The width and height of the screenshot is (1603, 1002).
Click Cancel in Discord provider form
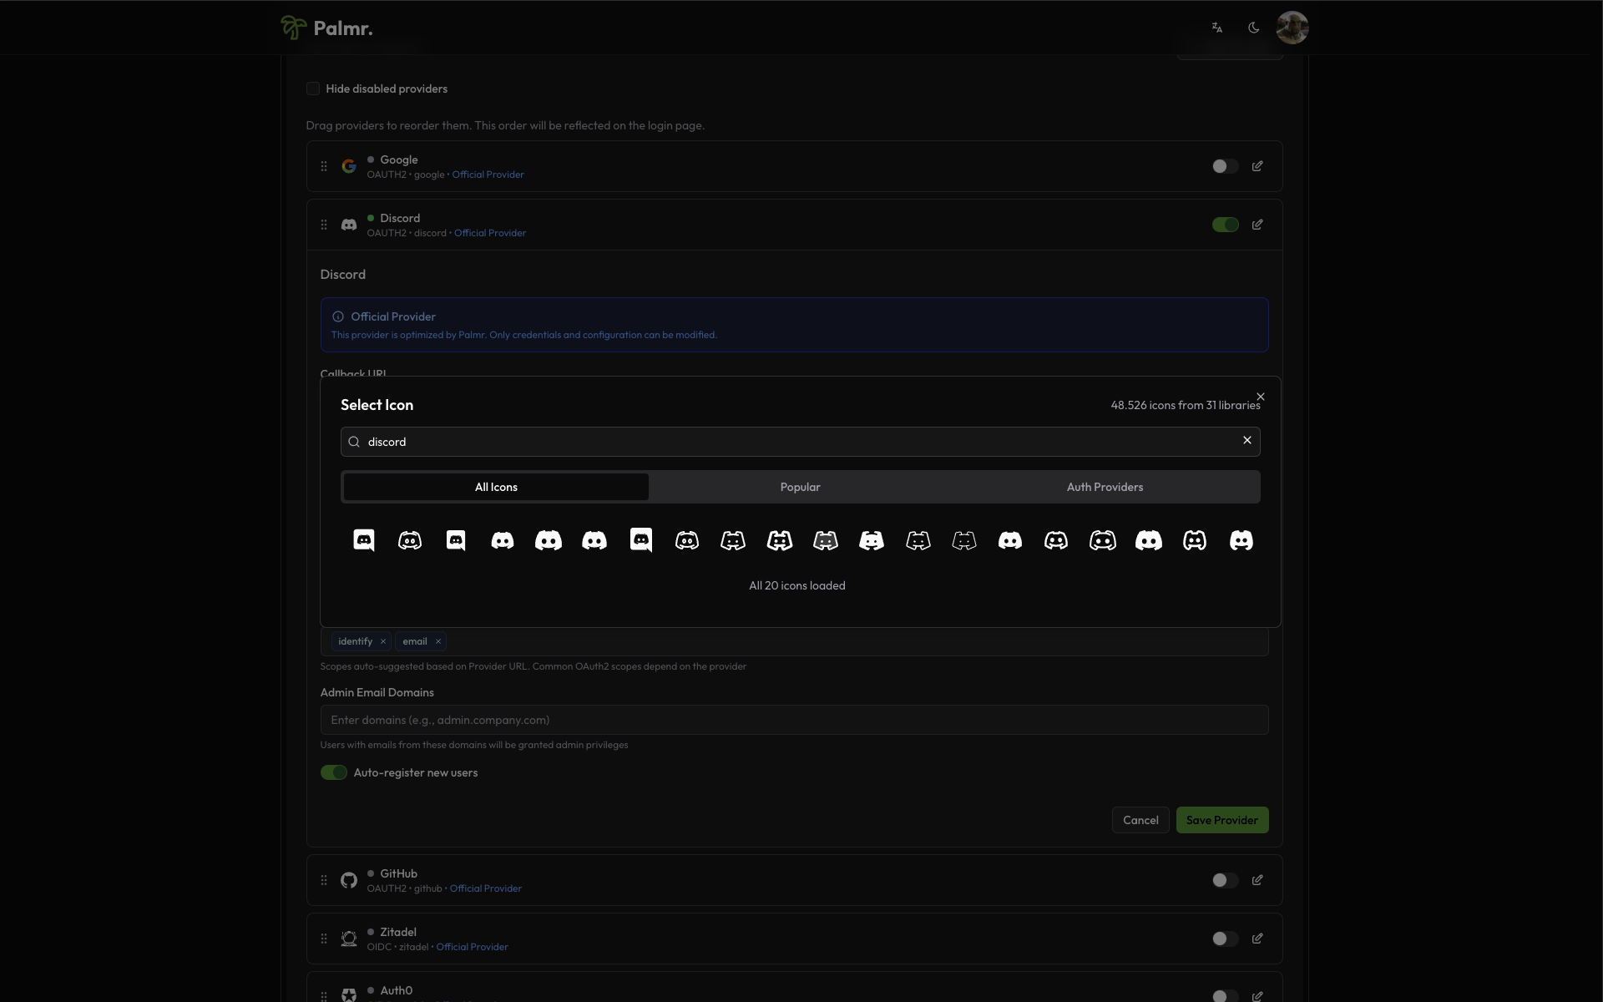tap(1140, 820)
